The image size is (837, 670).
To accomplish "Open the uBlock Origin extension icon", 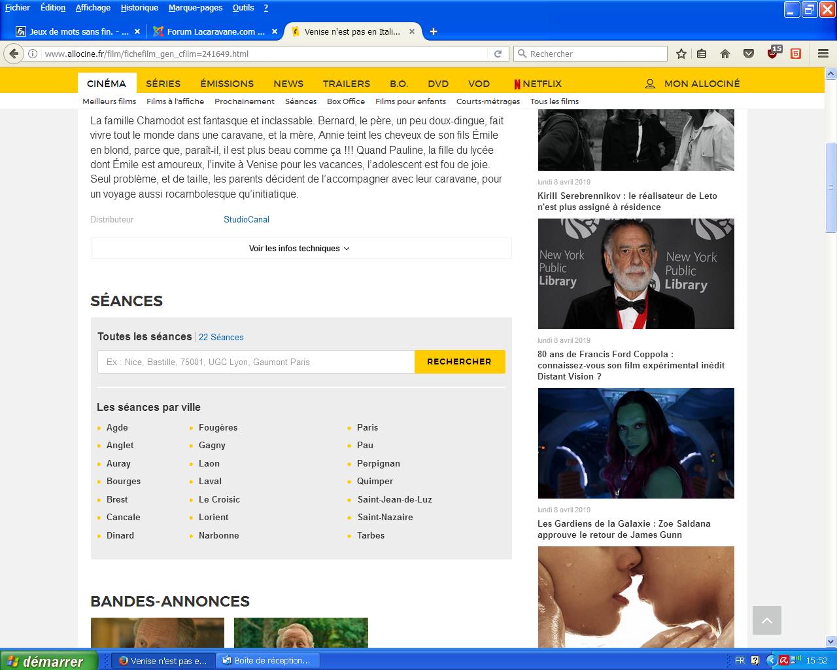I will coord(773,54).
